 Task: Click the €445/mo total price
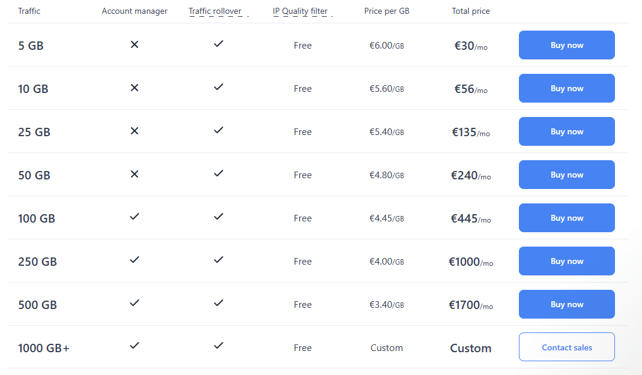pos(470,218)
